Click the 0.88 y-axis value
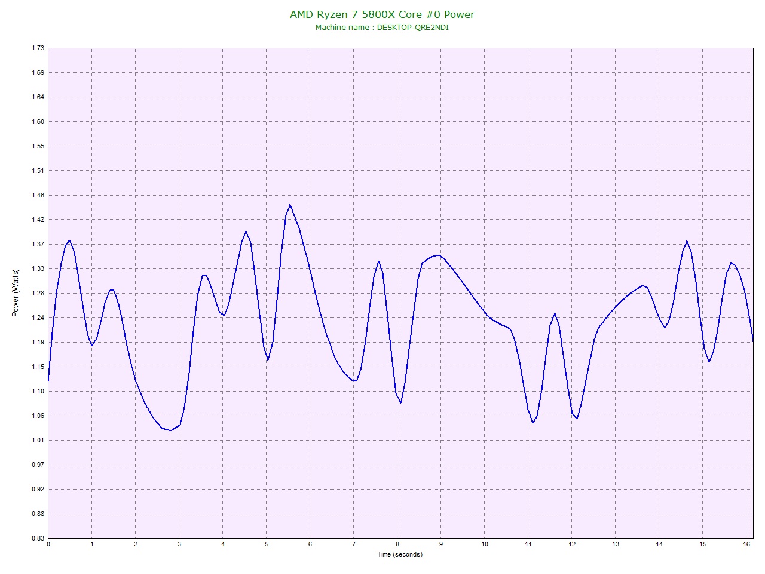The image size is (765, 574). click(x=38, y=514)
